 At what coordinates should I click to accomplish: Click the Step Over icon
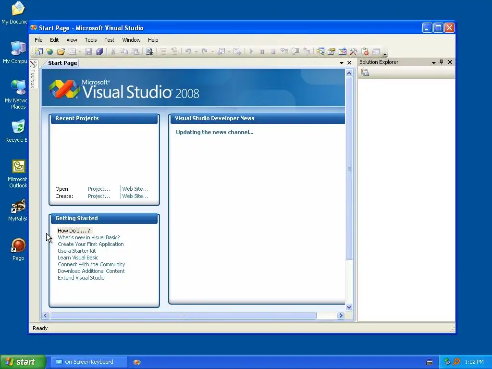(x=295, y=51)
